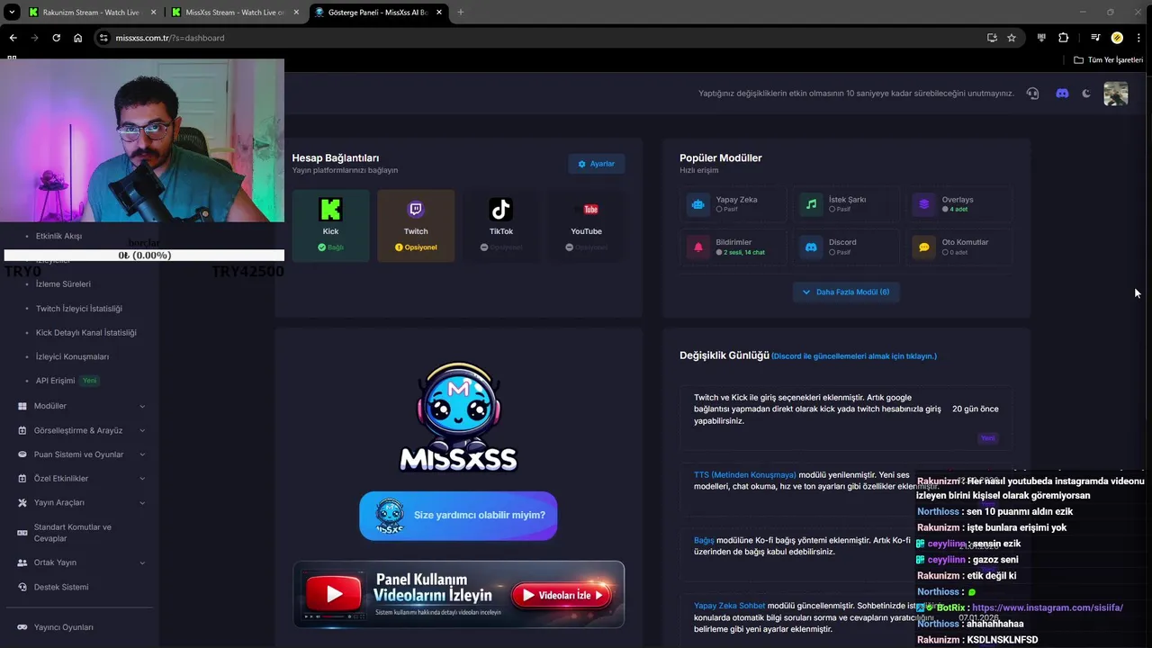This screenshot has height=648, width=1152.
Task: Click the Discord icon in top header
Action: (x=1062, y=94)
